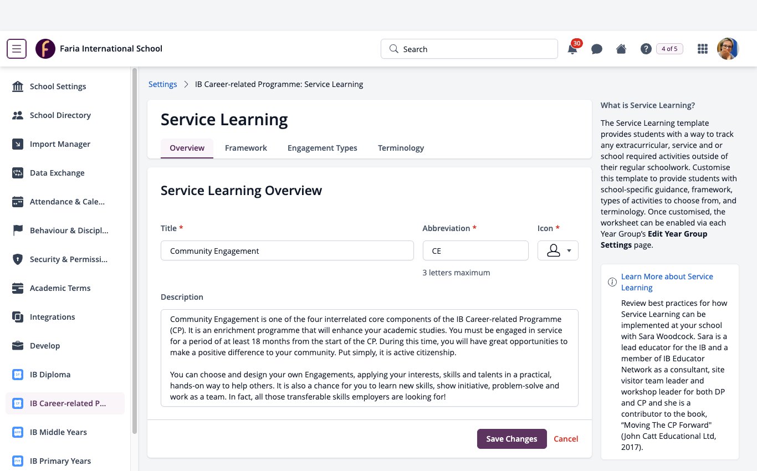Click the Faria International School logo

[45, 49]
